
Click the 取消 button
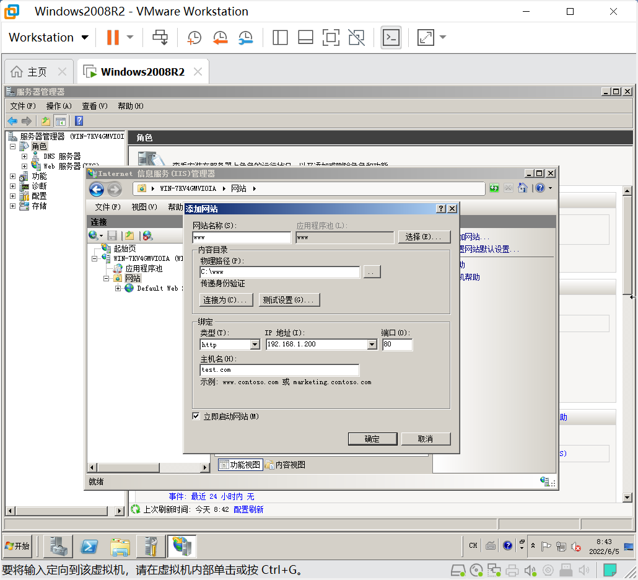click(426, 439)
